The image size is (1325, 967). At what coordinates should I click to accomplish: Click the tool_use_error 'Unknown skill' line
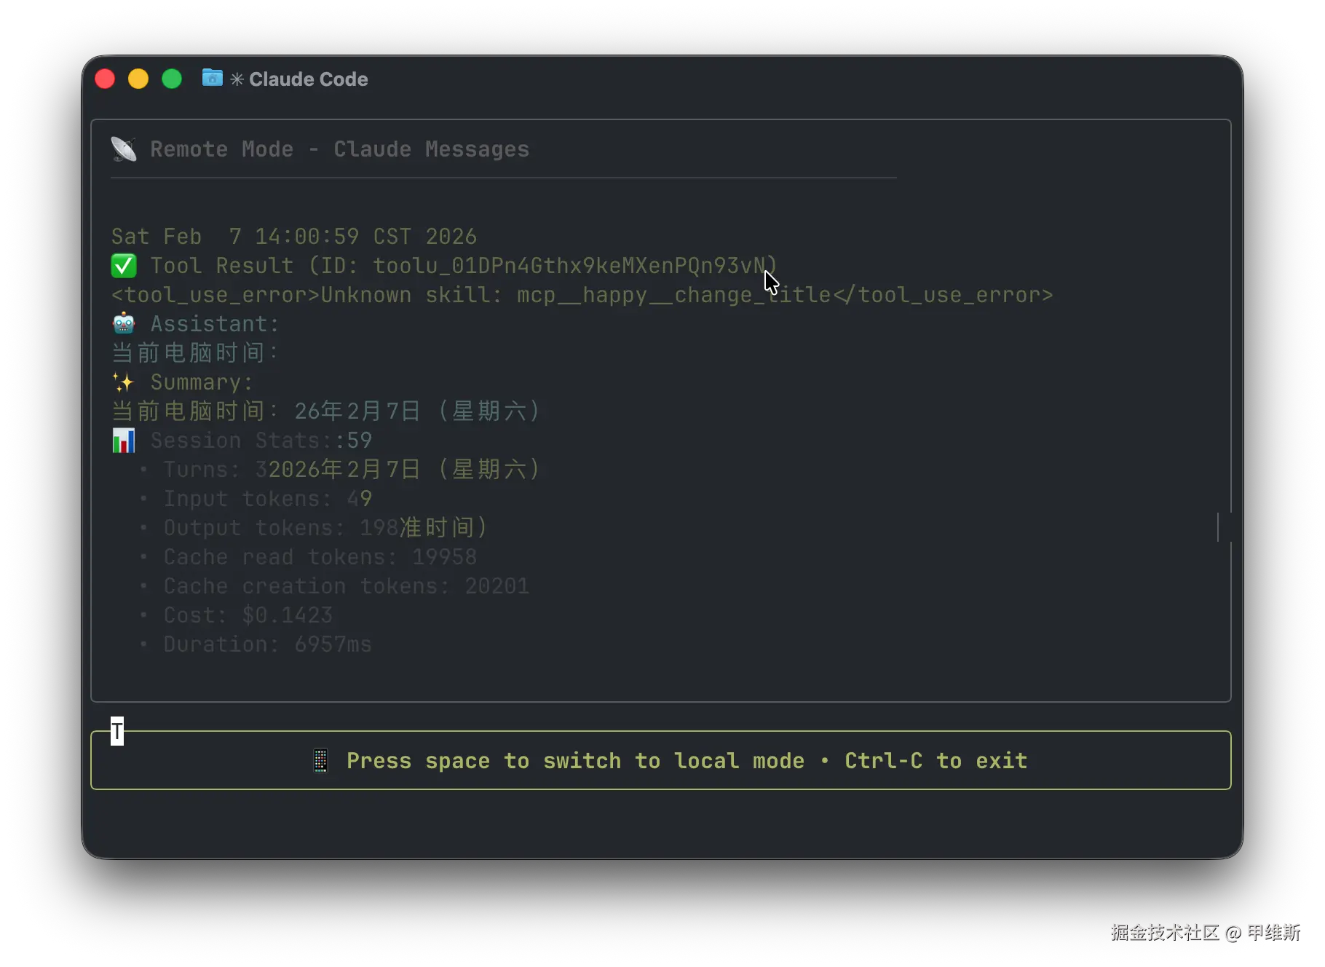582,295
